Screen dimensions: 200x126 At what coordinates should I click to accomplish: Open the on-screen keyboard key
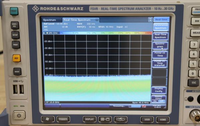[63, 119]
